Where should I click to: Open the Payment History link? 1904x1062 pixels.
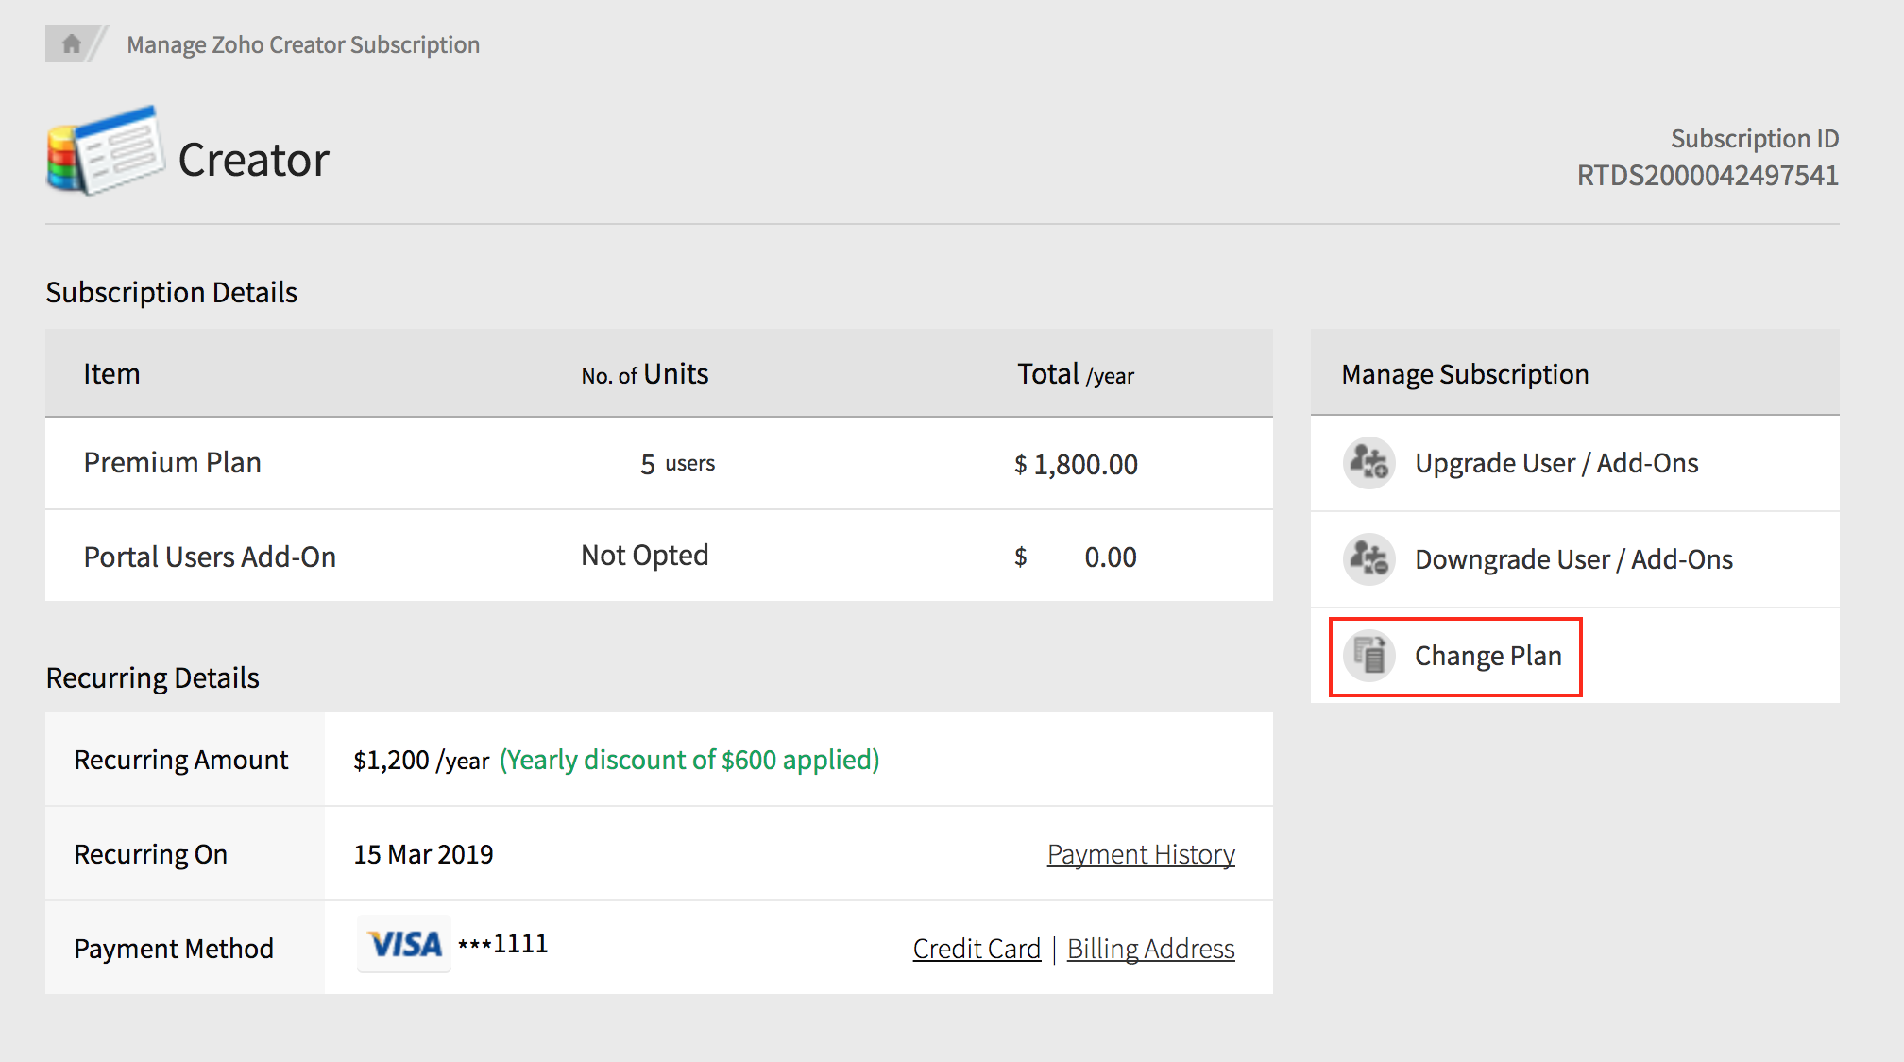[1141, 854]
